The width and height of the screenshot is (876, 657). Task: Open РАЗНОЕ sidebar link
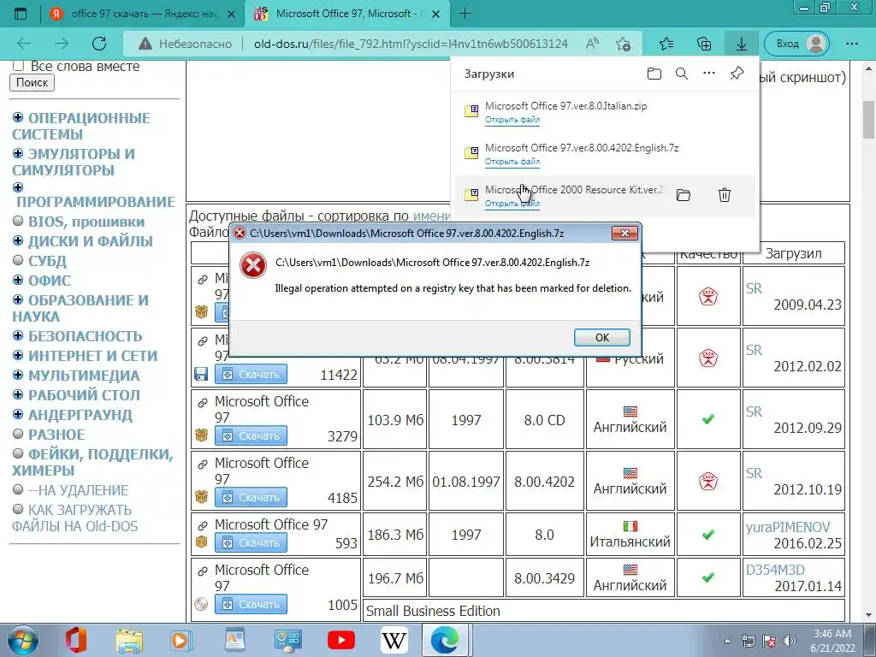click(x=56, y=435)
